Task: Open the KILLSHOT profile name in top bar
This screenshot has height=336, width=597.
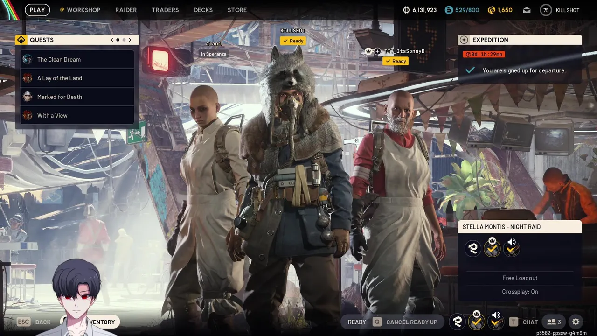Action: click(568, 10)
